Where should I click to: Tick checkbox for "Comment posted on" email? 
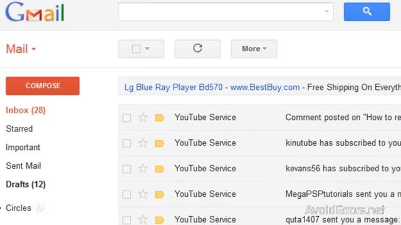coord(127,118)
